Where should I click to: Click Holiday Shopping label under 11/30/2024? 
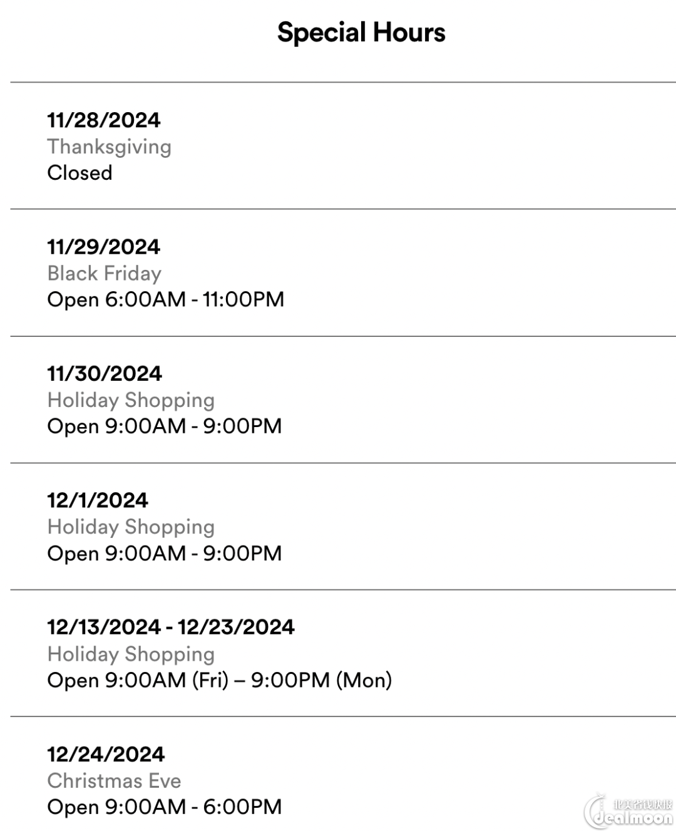click(131, 400)
